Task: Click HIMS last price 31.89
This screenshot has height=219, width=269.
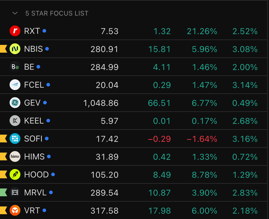Action: (x=107, y=157)
